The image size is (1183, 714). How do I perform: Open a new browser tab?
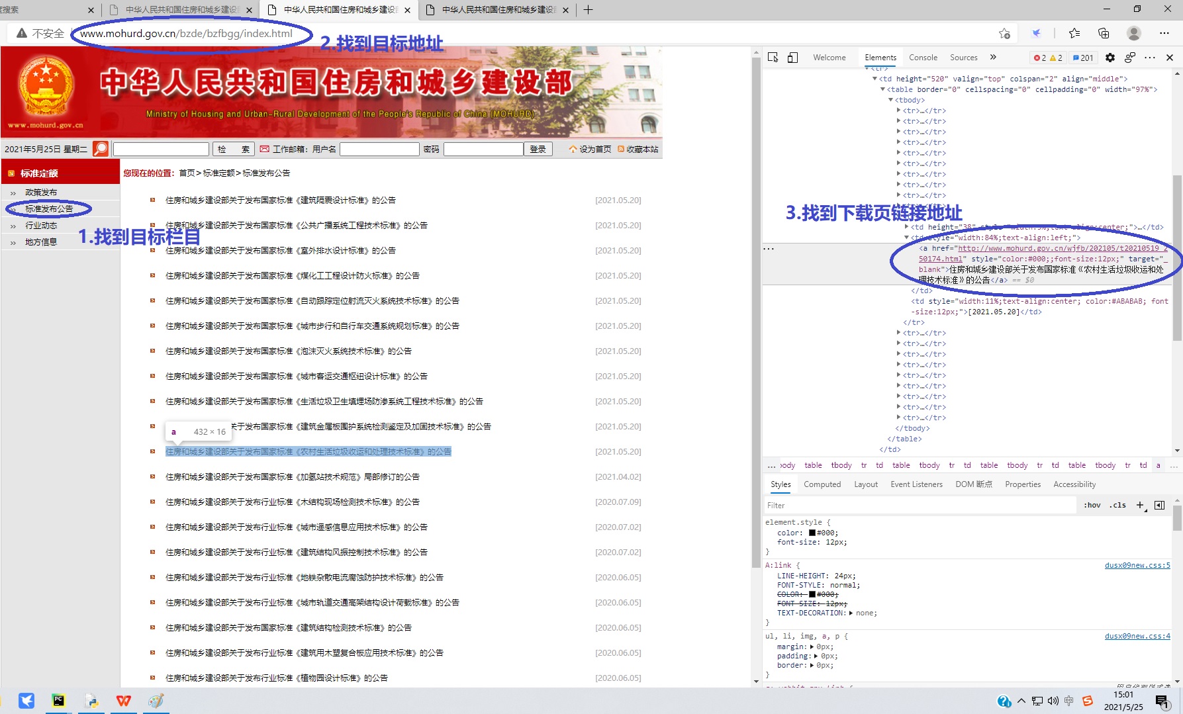tap(588, 10)
